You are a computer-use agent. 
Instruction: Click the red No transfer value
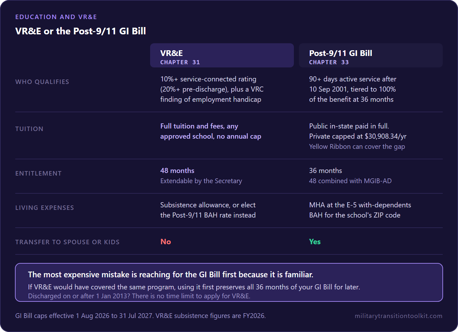[166, 242]
